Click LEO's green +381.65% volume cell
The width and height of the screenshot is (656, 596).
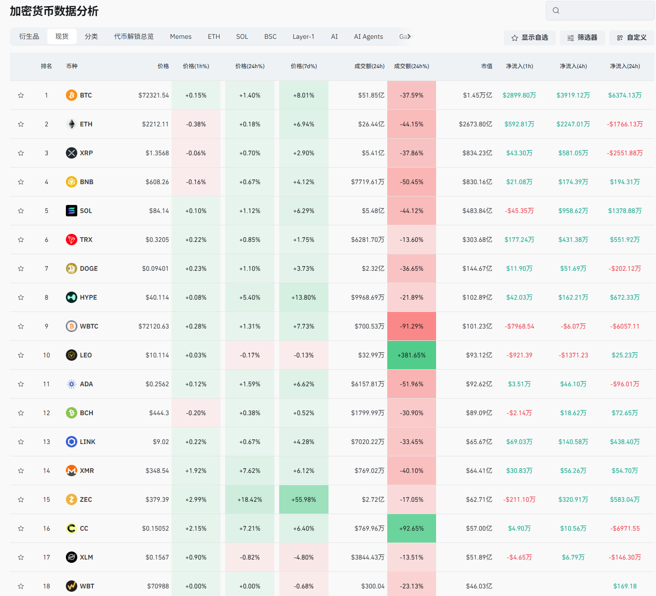pyautogui.click(x=411, y=355)
